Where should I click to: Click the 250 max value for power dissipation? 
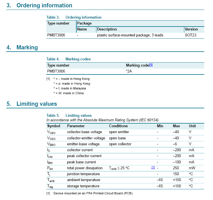click(x=176, y=168)
